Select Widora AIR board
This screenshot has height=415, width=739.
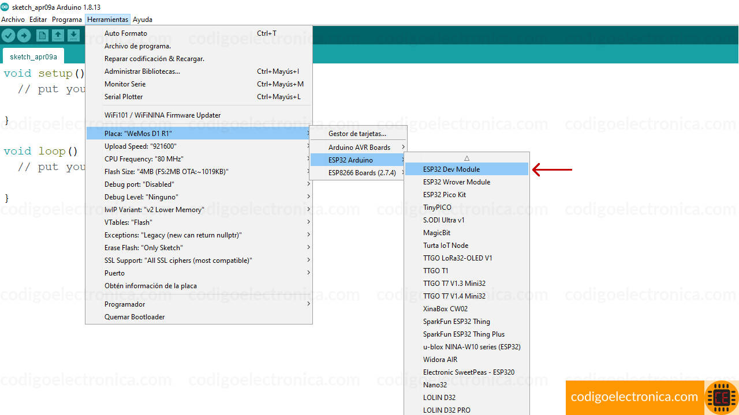466,360
